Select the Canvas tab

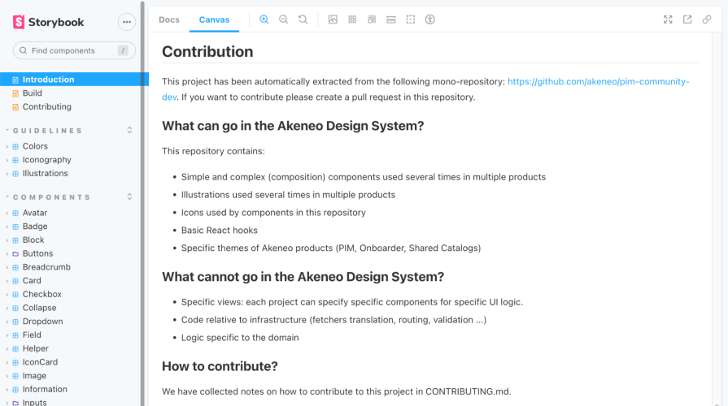(214, 19)
